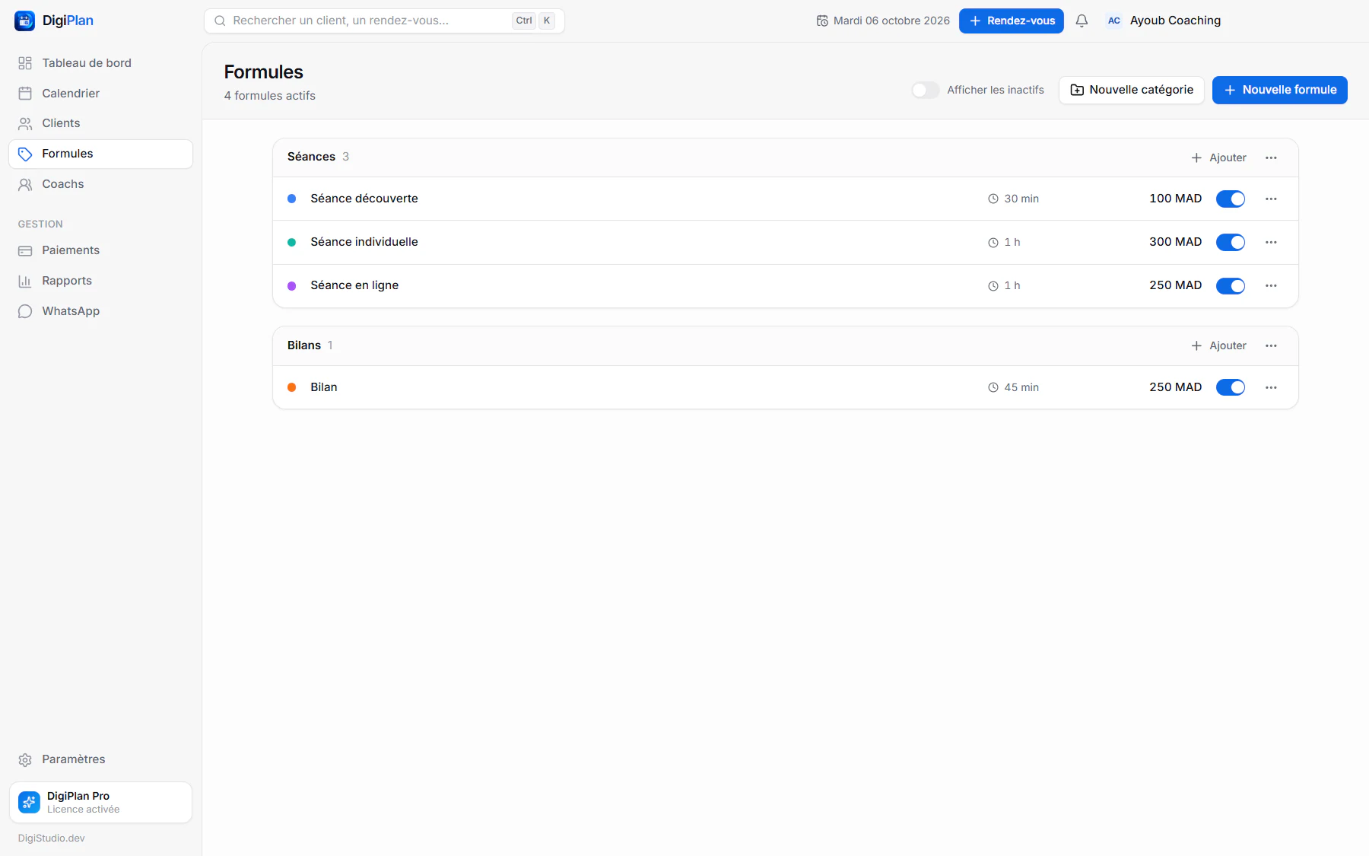The width and height of the screenshot is (1369, 856).
Task: Open the notifications bell
Action: pyautogui.click(x=1082, y=21)
